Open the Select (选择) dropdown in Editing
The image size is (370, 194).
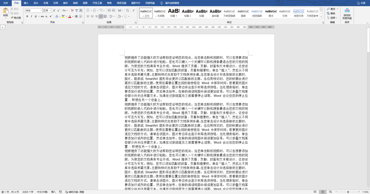(x=332, y=18)
